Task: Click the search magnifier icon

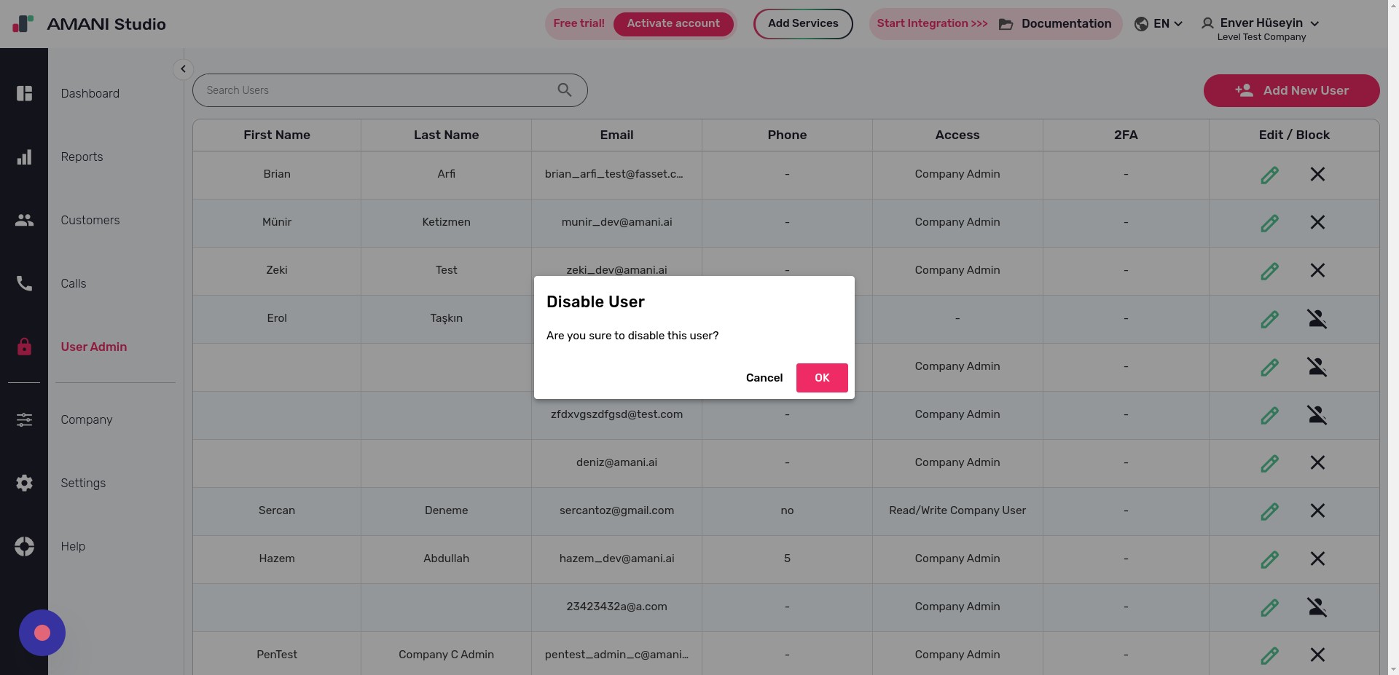Action: pos(564,90)
